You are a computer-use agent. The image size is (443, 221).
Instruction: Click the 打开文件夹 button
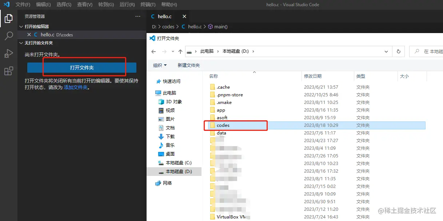tap(82, 68)
